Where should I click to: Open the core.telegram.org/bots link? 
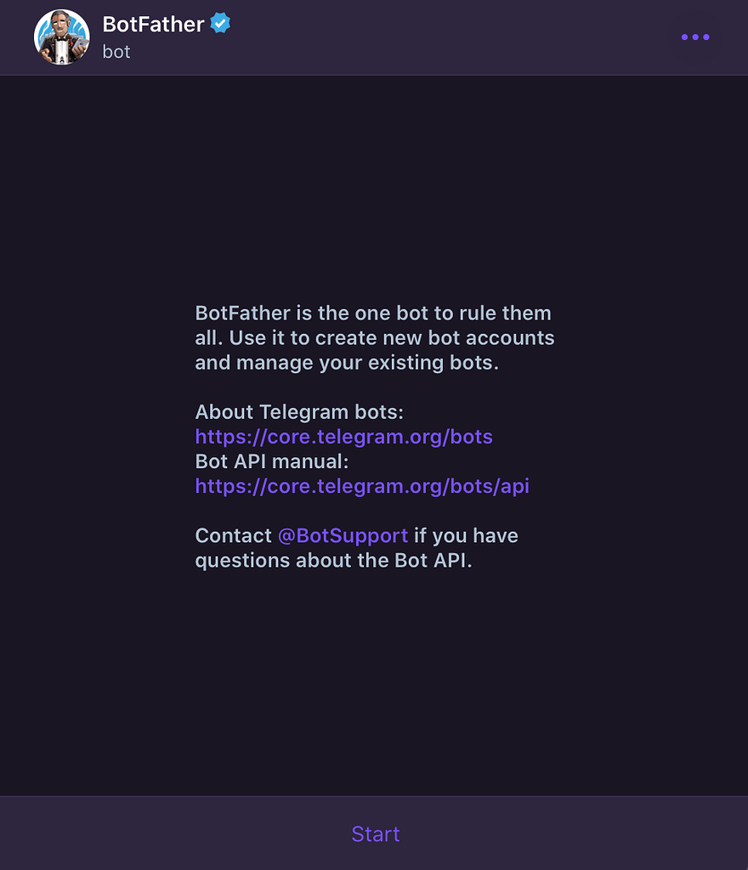point(343,437)
